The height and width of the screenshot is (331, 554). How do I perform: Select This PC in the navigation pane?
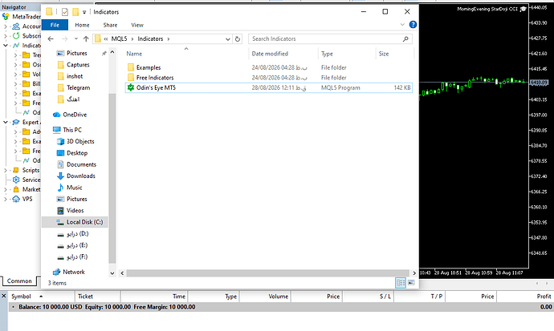[71, 130]
